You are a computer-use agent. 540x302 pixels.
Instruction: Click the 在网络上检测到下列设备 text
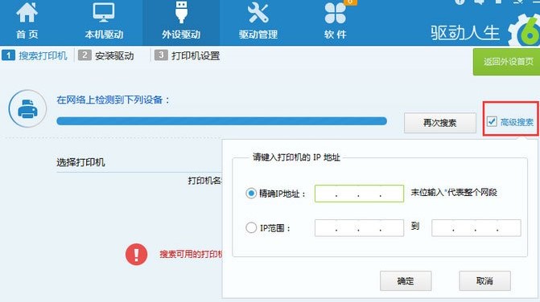click(113, 100)
